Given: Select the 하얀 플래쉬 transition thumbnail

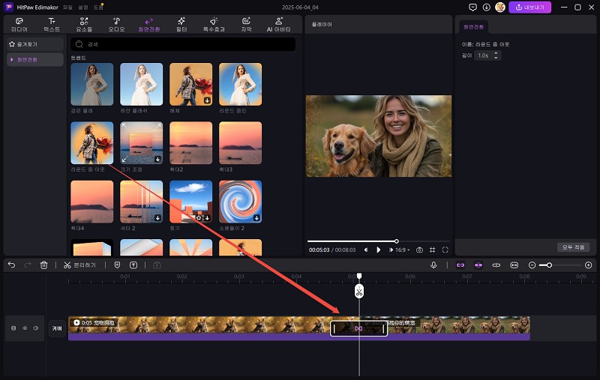Looking at the screenshot, I should tap(141, 84).
